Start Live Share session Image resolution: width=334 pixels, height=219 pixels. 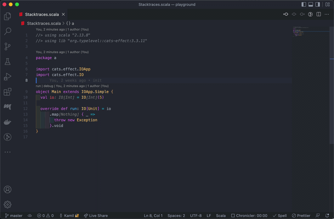pos(96,216)
